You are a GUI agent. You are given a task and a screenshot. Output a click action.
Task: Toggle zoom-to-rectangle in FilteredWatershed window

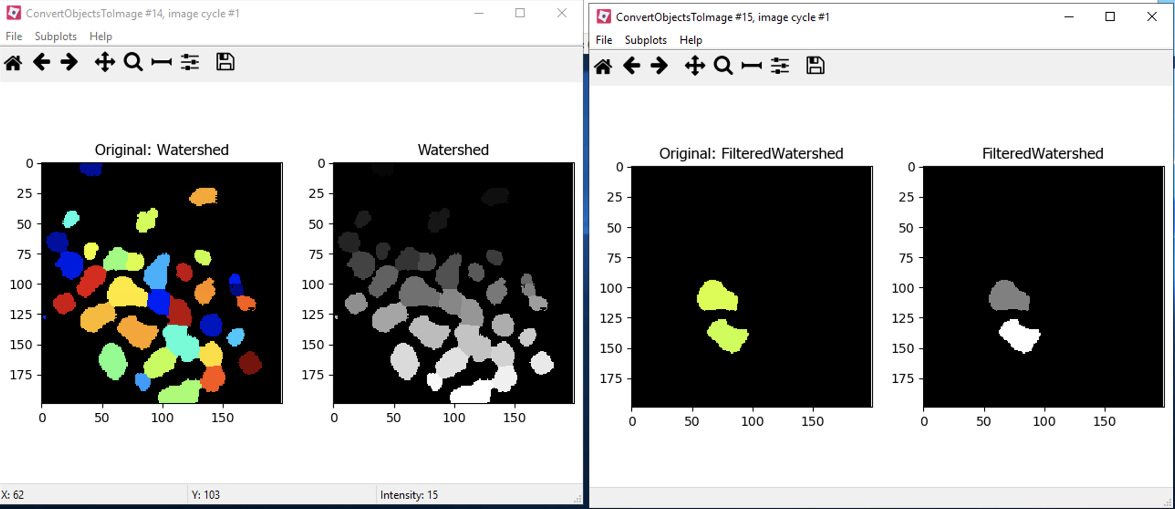[723, 66]
